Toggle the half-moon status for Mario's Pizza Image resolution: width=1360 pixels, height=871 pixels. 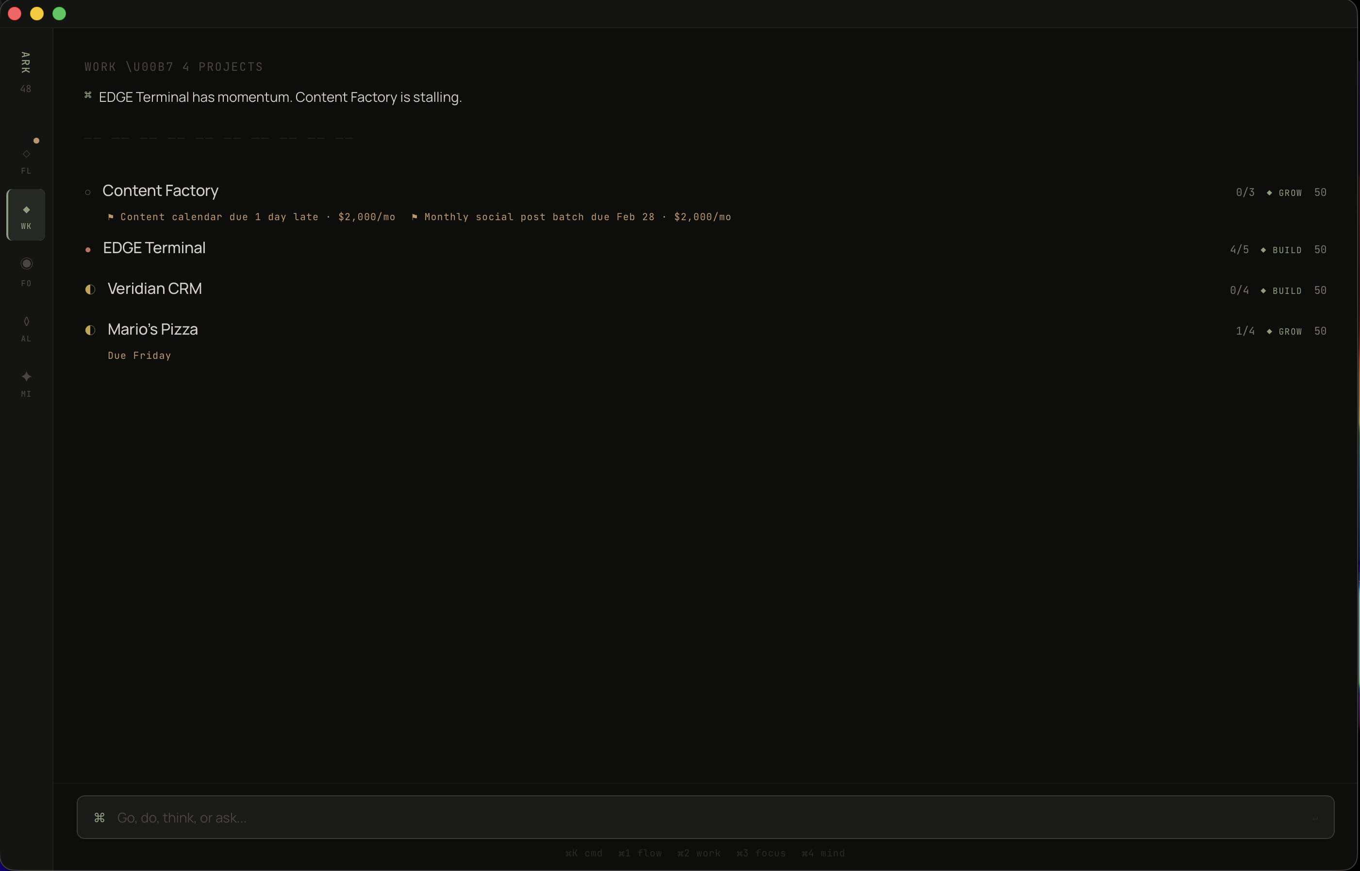[91, 330]
